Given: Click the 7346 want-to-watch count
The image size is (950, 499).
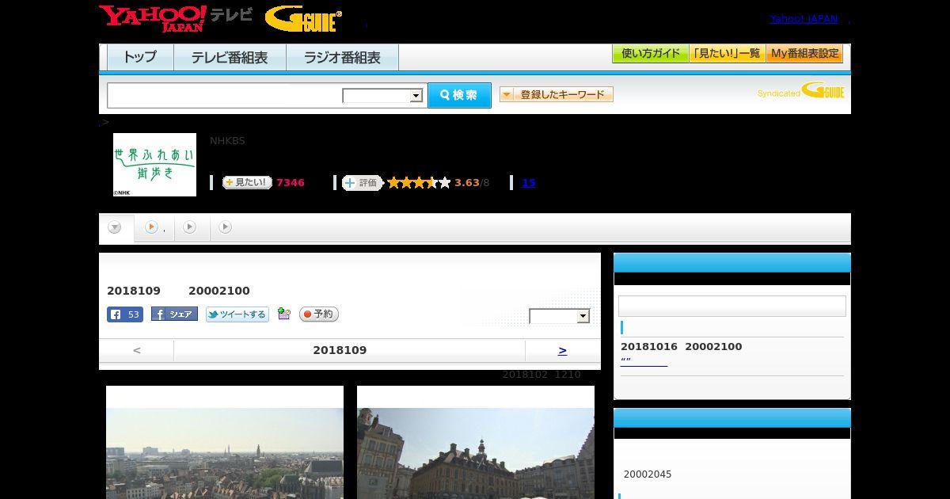Looking at the screenshot, I should [x=291, y=183].
